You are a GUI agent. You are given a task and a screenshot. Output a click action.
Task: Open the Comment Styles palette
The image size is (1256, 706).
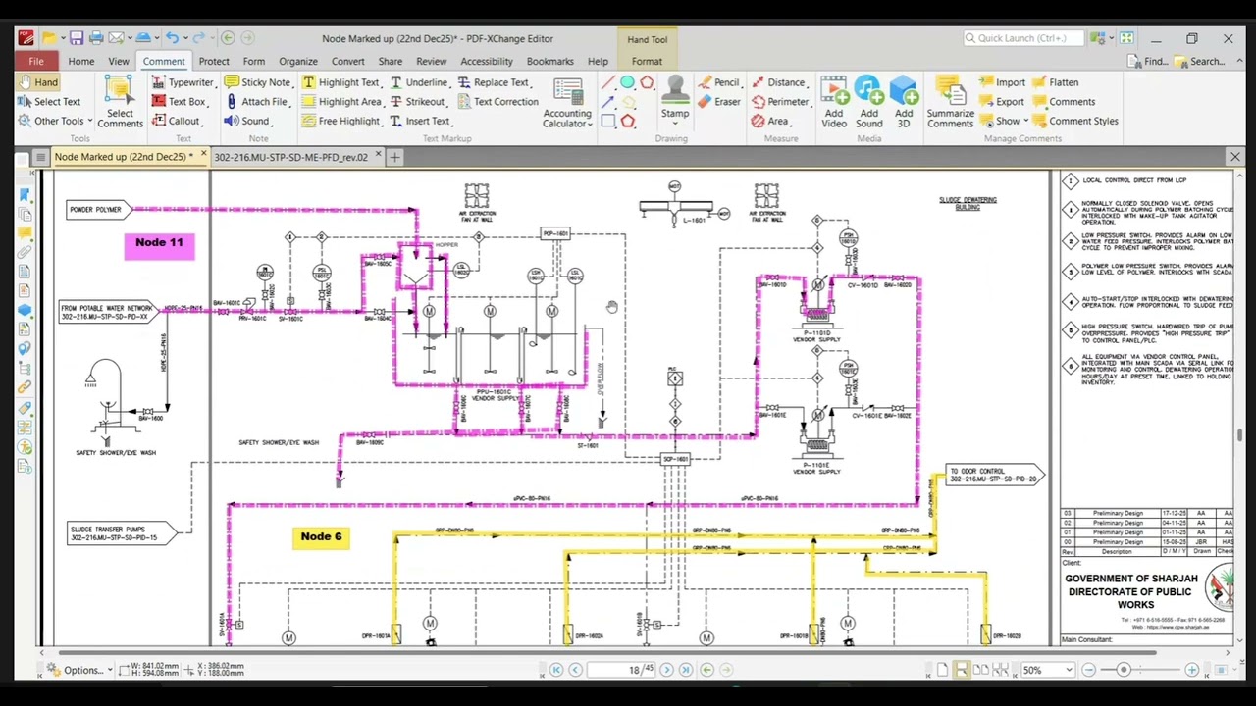(x=1075, y=121)
